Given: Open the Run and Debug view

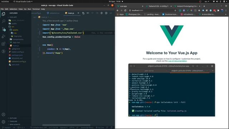Looking at the screenshot, I should [3, 36].
